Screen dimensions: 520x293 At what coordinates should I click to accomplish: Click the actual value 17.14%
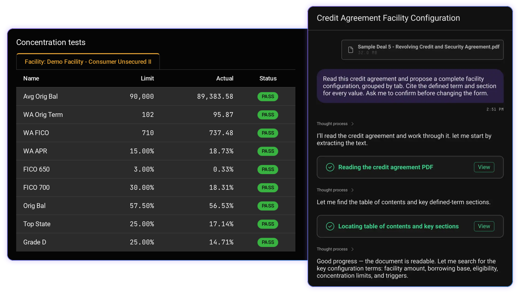click(221, 224)
